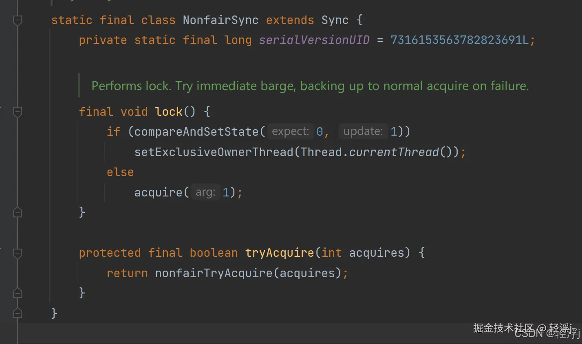Click the nonfairTryAcquire method call
The height and width of the screenshot is (344, 582).
tap(214, 273)
